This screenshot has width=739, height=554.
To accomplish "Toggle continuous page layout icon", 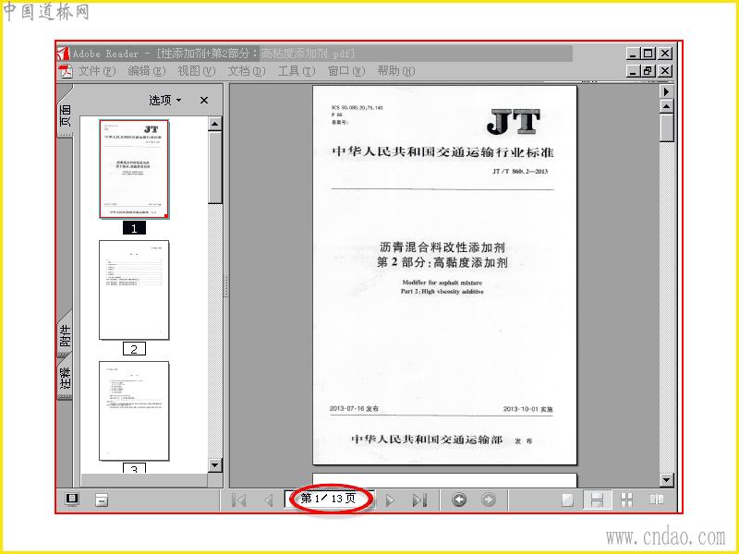I will (597, 500).
